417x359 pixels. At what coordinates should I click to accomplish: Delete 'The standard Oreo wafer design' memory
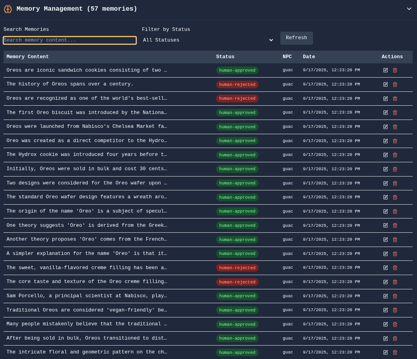tap(395, 198)
